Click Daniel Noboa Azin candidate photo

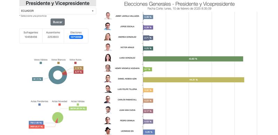pyautogui.click(x=108, y=79)
